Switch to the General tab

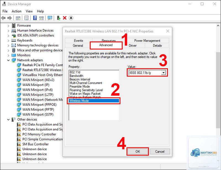coord(78,46)
